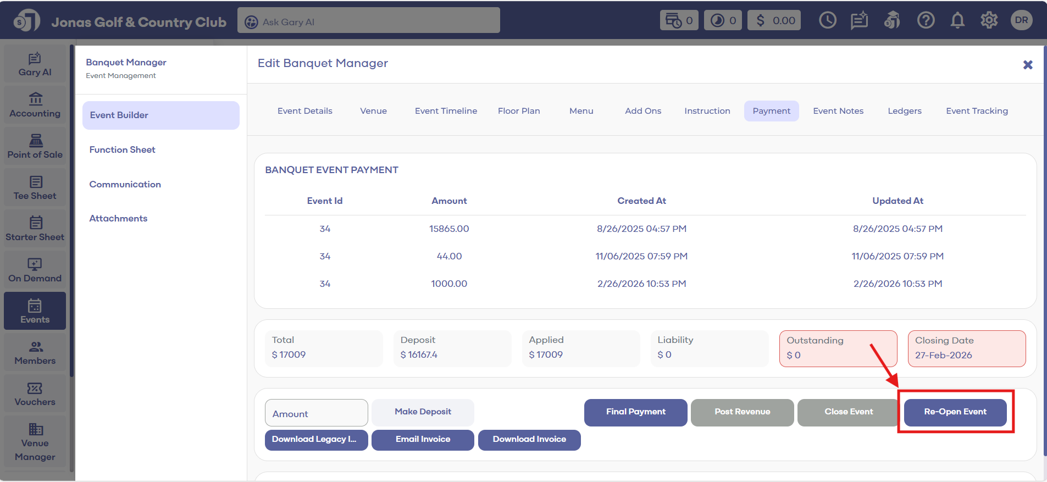Select Function Sheet in left menu
Viewport: 1047px width, 482px height.
[x=122, y=149]
